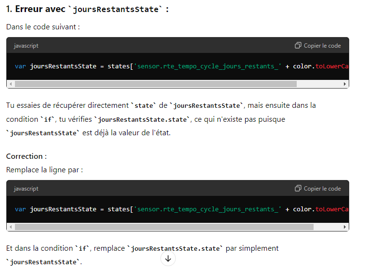The height and width of the screenshot is (270, 368).
Task: Click the 'javascript' label of the correction code block
Action: pos(26,189)
